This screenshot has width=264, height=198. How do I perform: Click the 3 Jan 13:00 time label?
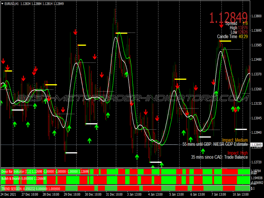click(x=134, y=194)
